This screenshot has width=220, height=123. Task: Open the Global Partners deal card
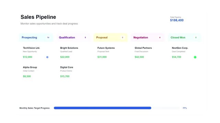pyautogui.click(x=148, y=53)
